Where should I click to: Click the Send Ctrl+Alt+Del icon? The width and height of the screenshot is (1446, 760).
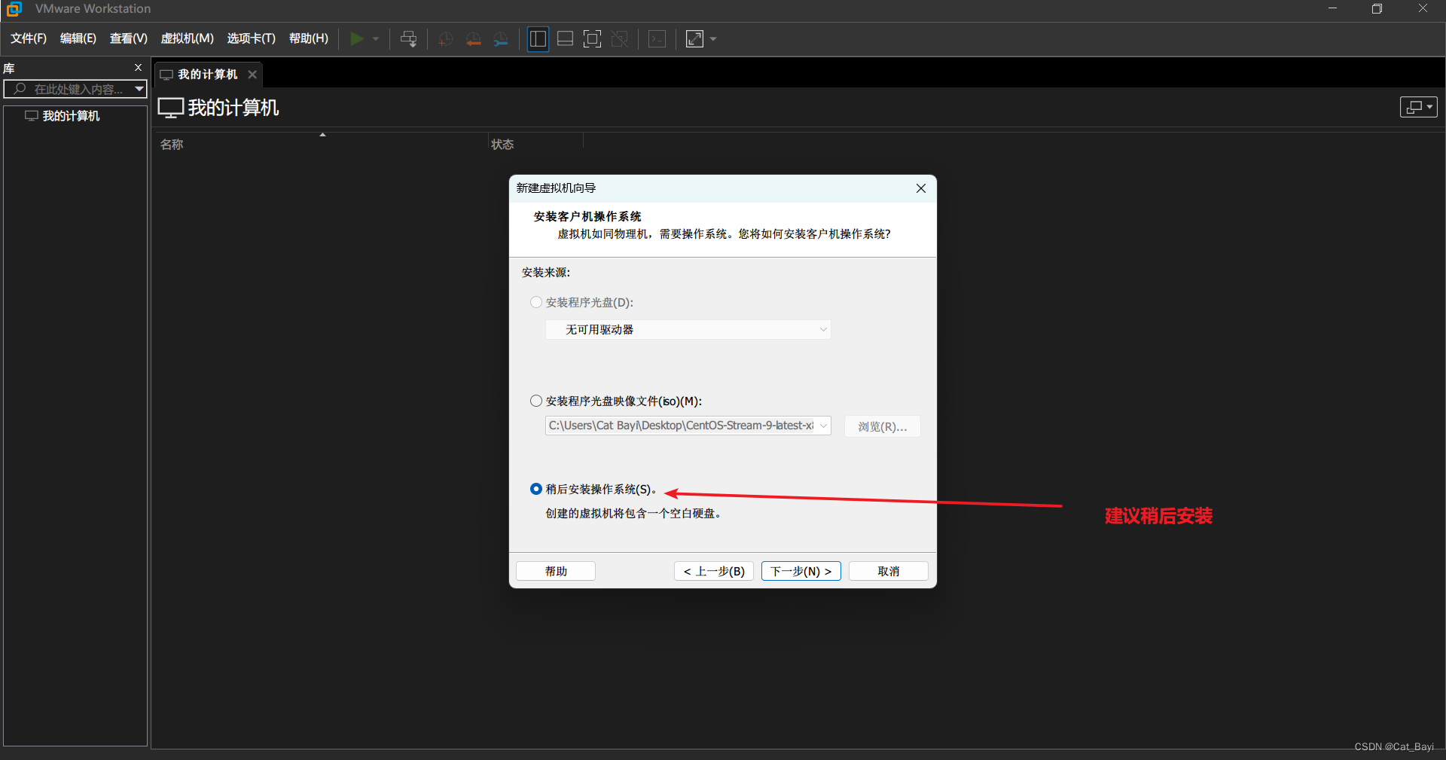(x=408, y=38)
